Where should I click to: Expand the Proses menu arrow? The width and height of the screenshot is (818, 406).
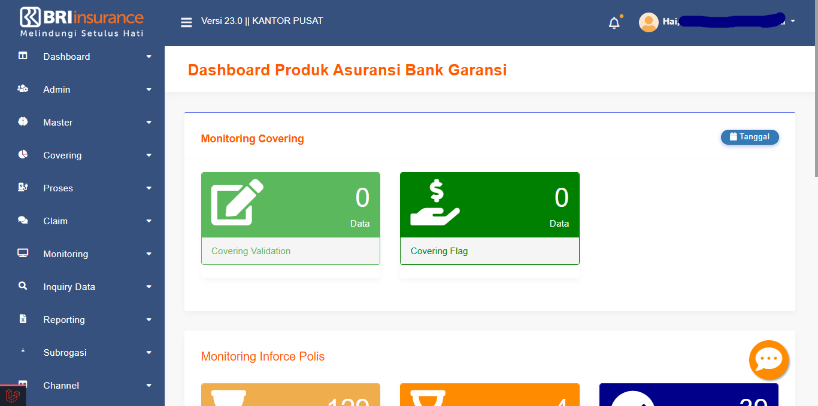(149, 188)
